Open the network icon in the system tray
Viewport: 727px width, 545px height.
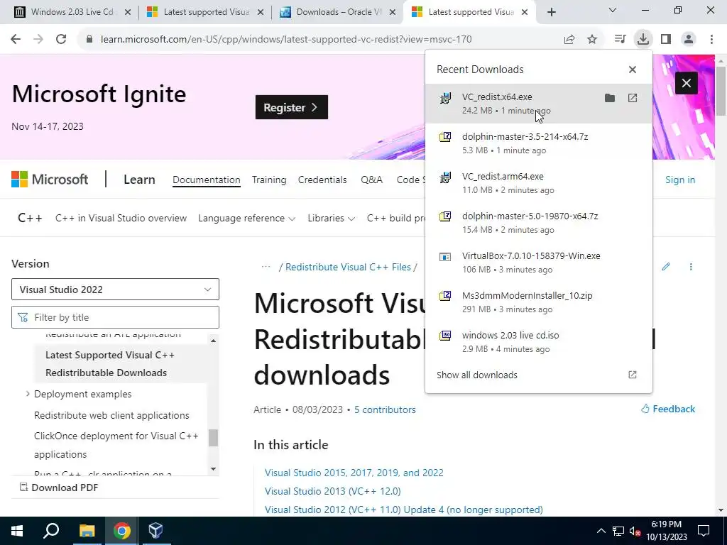click(618, 531)
